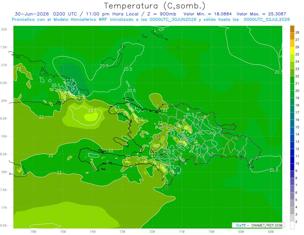Click the blue 'Sisπ' logo text
304x235 pixels.
(x=240, y=225)
